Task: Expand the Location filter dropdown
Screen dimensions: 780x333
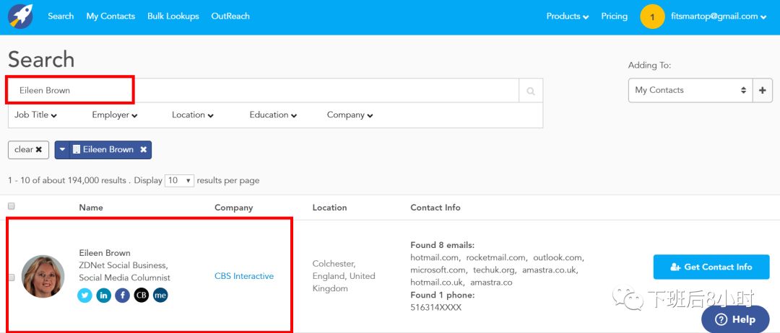Action: [193, 115]
